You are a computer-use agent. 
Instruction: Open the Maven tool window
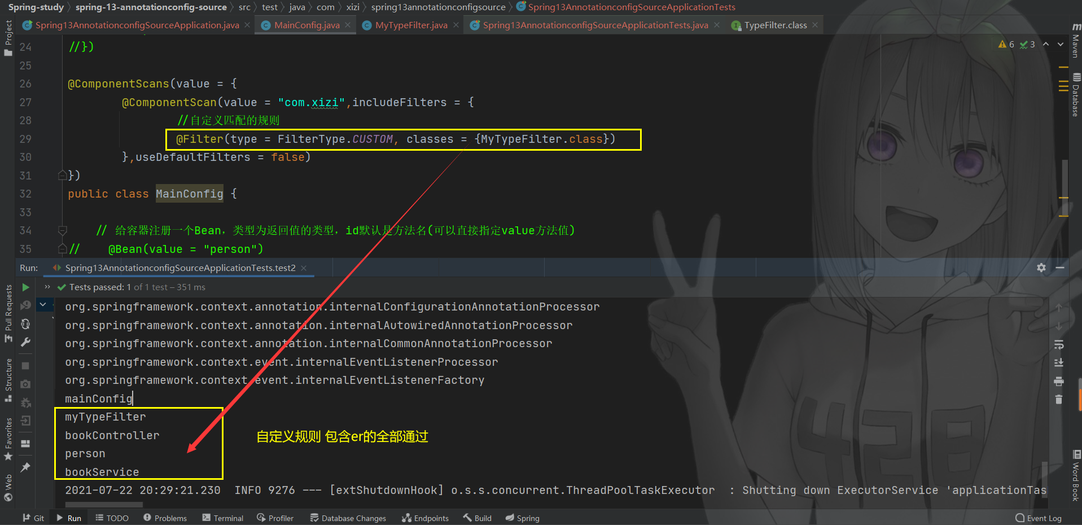pos(1076,41)
